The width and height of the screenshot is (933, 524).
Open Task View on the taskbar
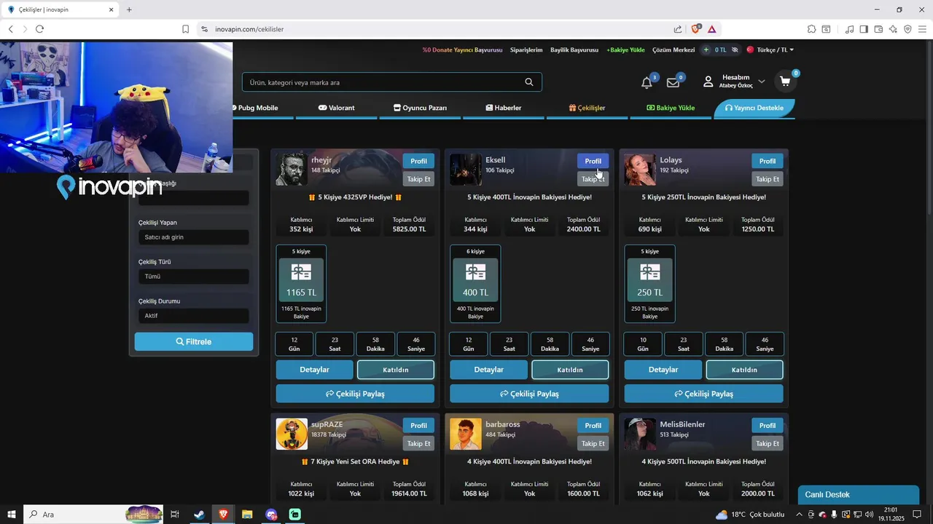pyautogui.click(x=175, y=515)
